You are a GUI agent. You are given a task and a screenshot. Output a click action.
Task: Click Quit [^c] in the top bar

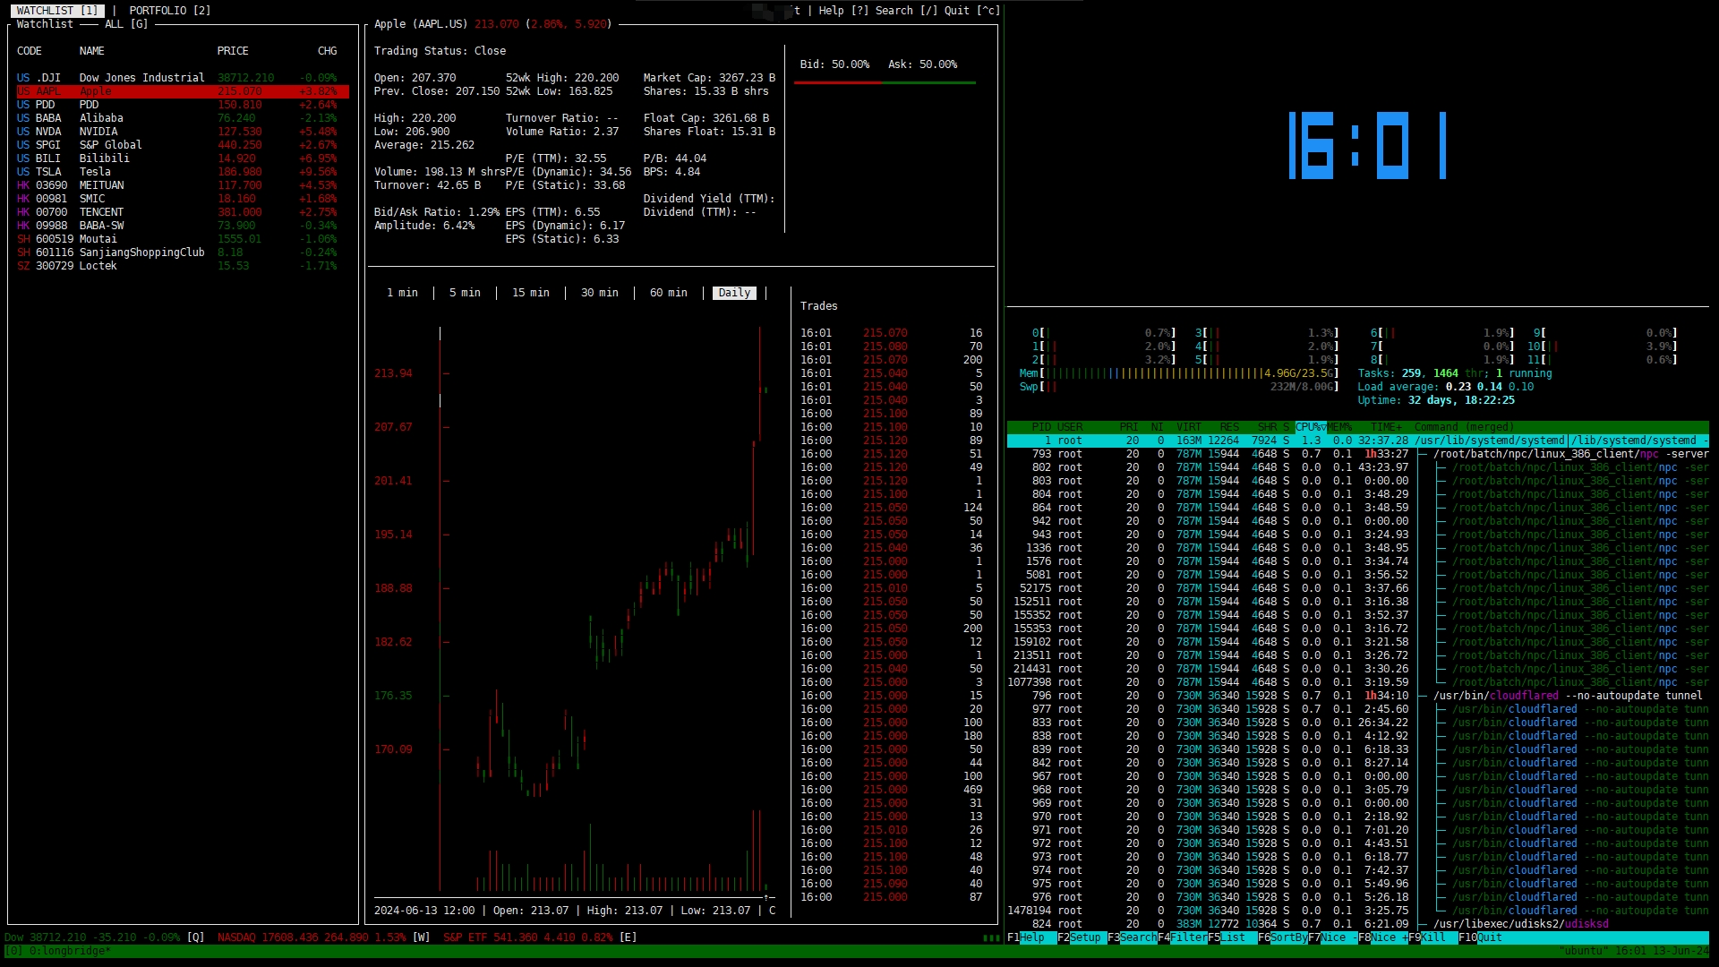[x=971, y=11]
